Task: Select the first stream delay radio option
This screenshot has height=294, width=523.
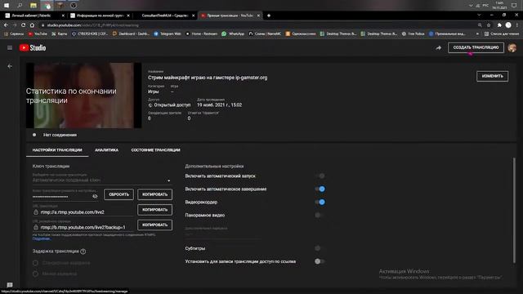Action: tap(35, 263)
